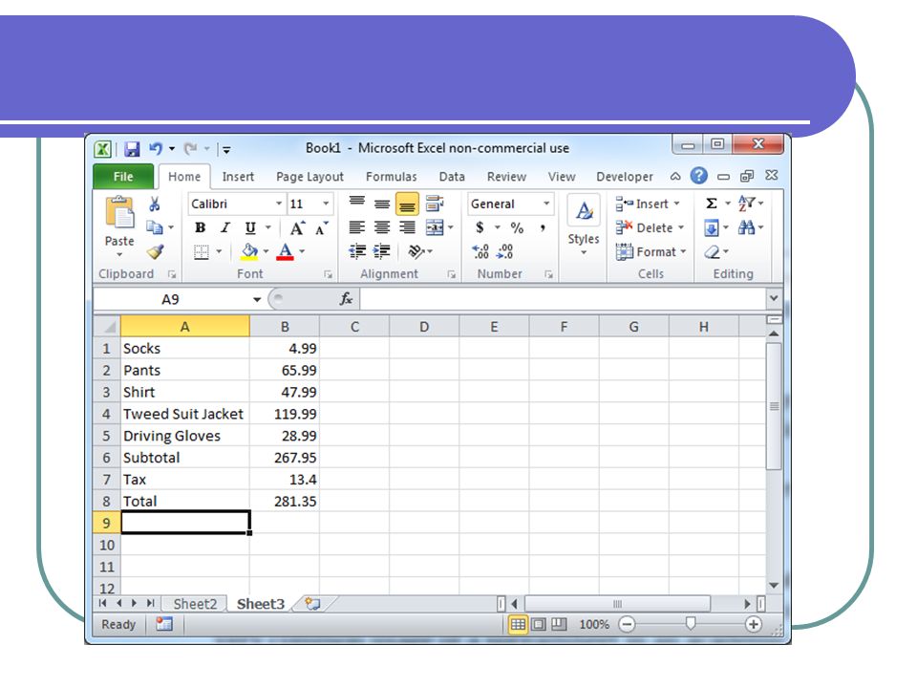Click the Cut scissors icon
The width and height of the screenshot is (917, 688).
point(155,204)
